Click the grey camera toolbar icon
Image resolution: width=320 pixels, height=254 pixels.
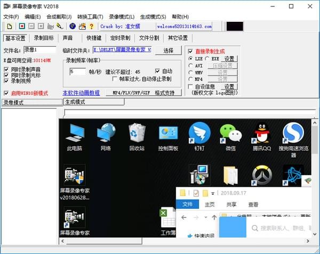50,26
